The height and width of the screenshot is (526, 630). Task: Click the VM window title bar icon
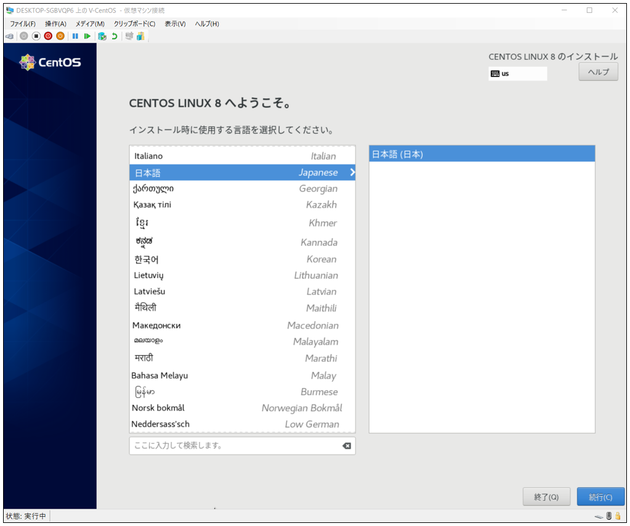coord(10,10)
